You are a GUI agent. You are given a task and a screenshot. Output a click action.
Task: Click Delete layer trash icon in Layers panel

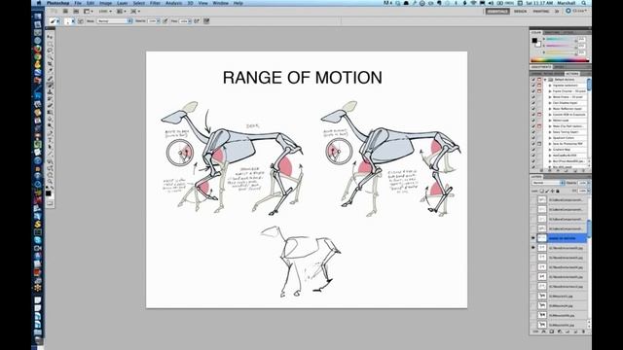tap(584, 332)
